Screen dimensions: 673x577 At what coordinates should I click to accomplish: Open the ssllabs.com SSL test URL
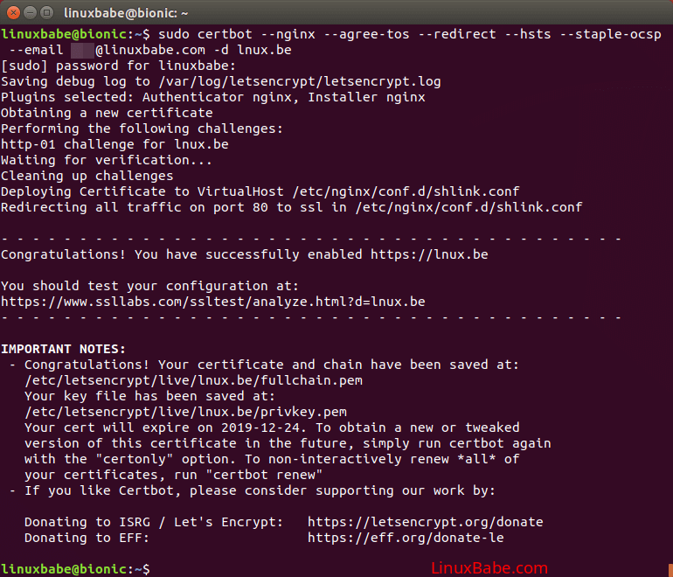[213, 302]
